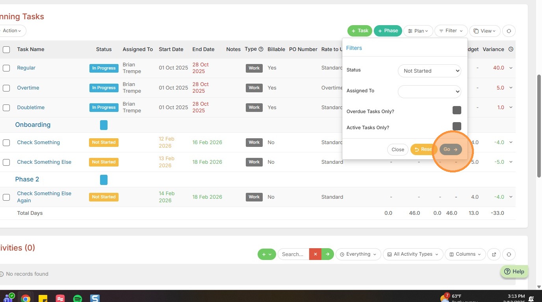The width and height of the screenshot is (542, 302).
Task: Open the weather widget showing 63°F
Action: click(459, 298)
